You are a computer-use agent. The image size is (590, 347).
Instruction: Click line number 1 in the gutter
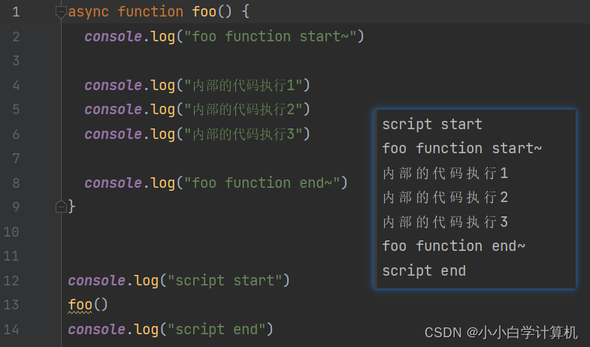16,12
